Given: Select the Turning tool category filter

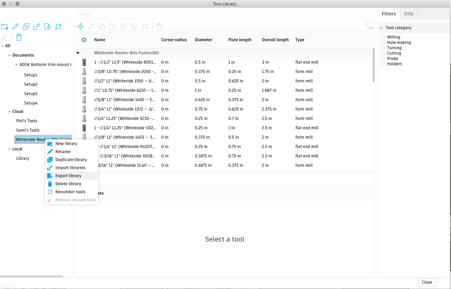Looking at the screenshot, I should [x=383, y=48].
